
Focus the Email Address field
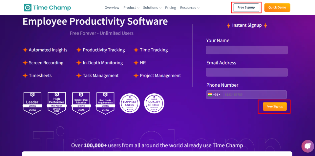point(247,72)
